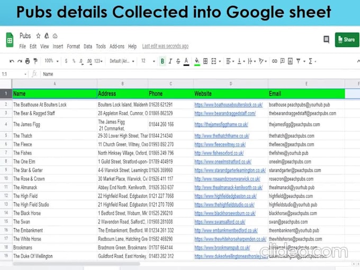This screenshot has height=270, width=360.
Task: Open the horizontal align dropdown
Action: (230, 61)
